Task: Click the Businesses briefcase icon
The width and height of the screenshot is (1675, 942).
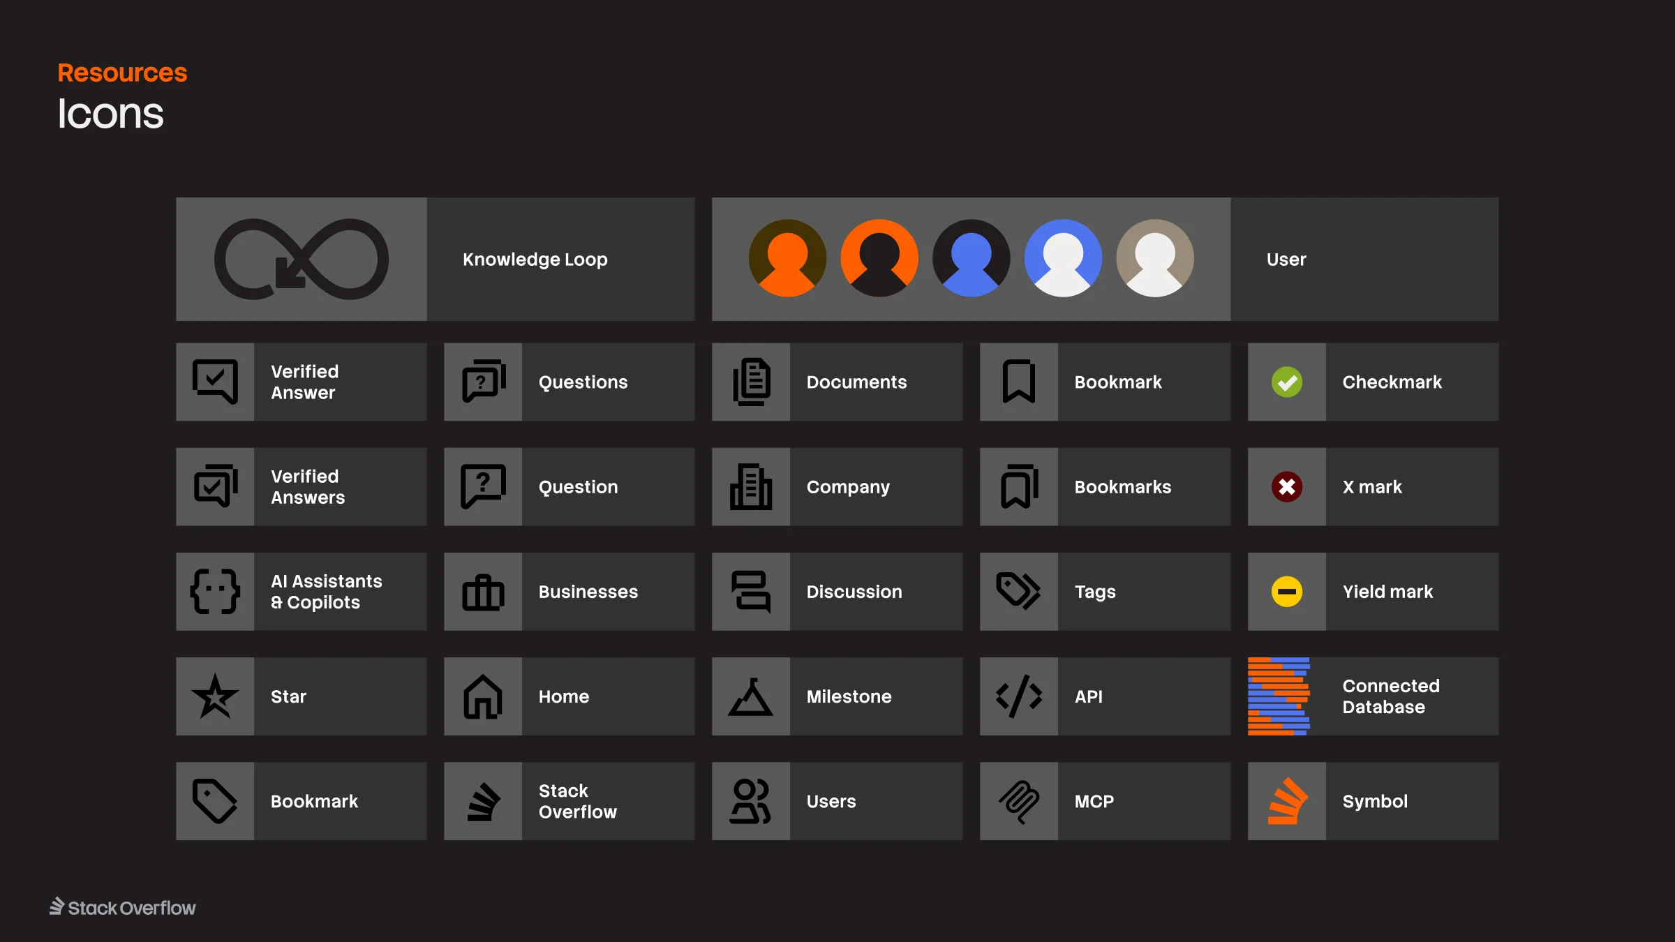Action: click(x=483, y=592)
